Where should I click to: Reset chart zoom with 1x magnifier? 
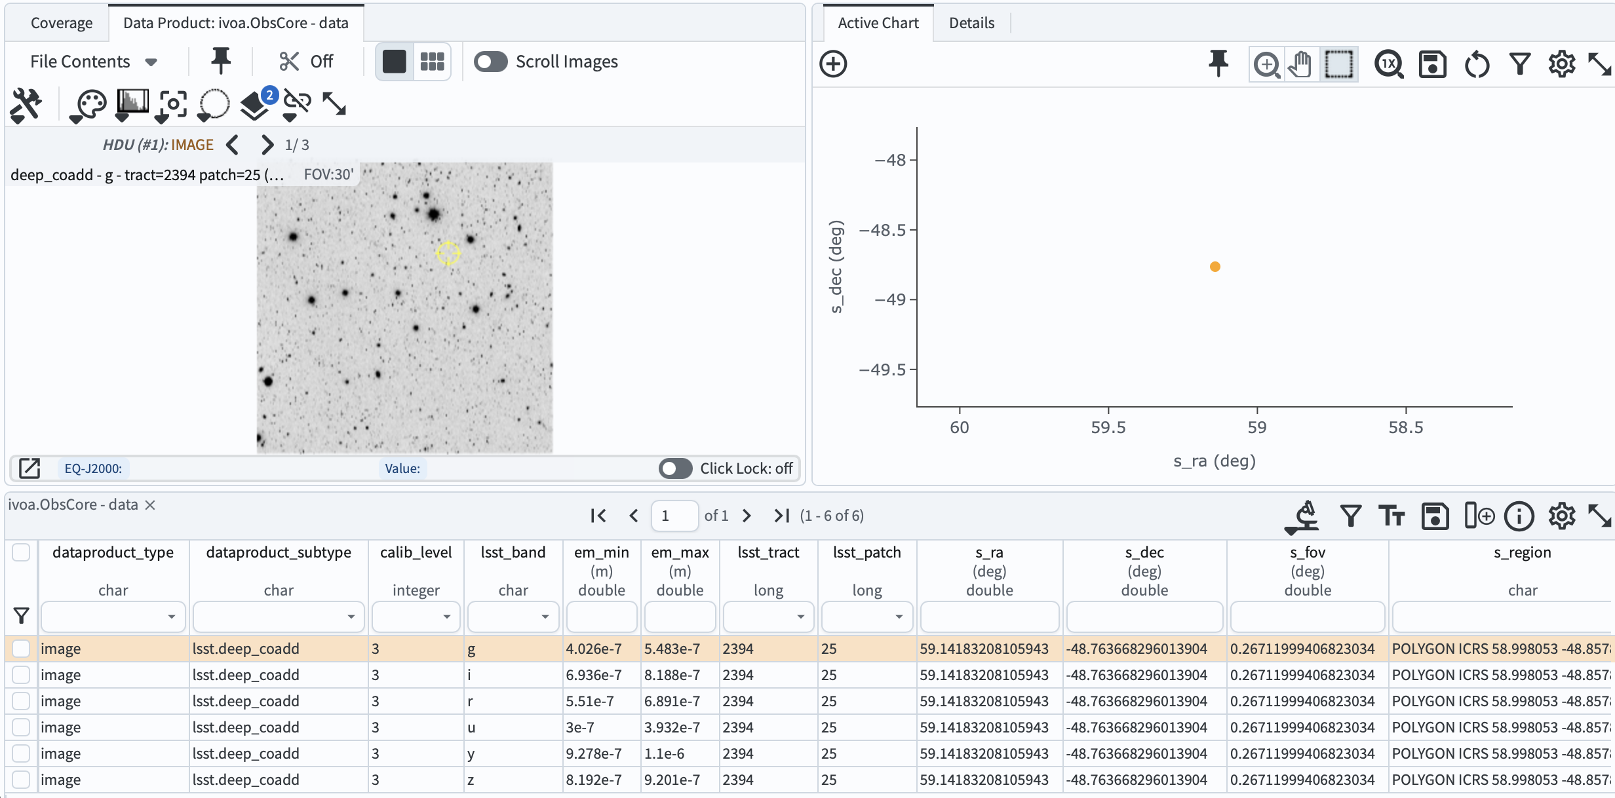[x=1388, y=64]
